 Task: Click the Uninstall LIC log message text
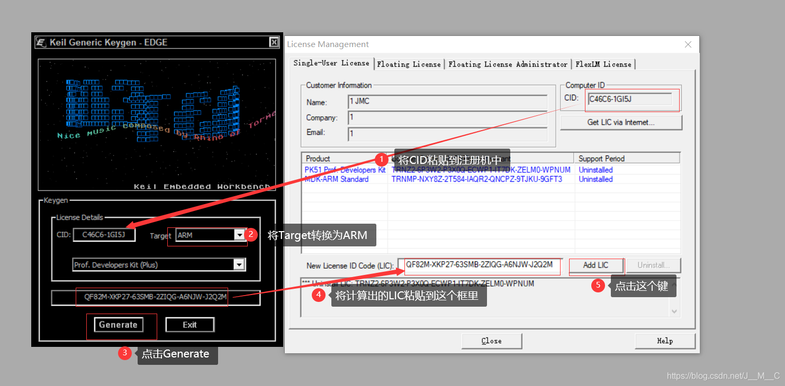point(418,283)
